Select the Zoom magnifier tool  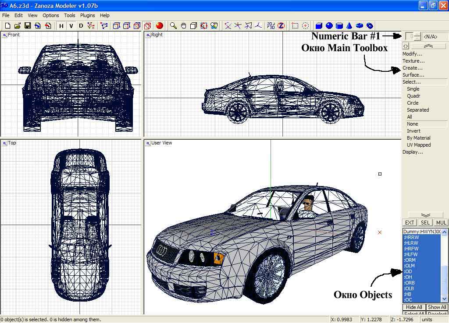(x=173, y=26)
